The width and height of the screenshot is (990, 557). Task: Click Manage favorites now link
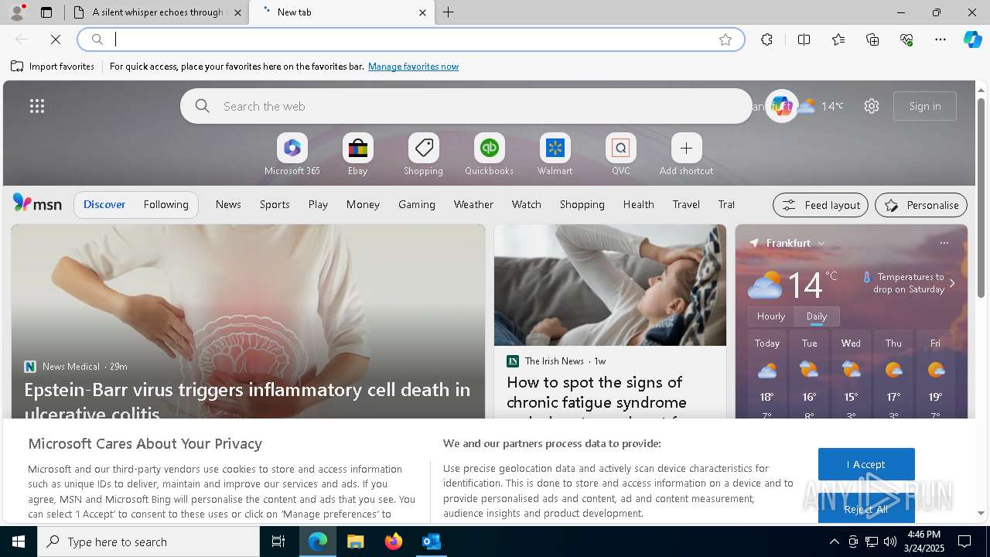pyautogui.click(x=413, y=67)
